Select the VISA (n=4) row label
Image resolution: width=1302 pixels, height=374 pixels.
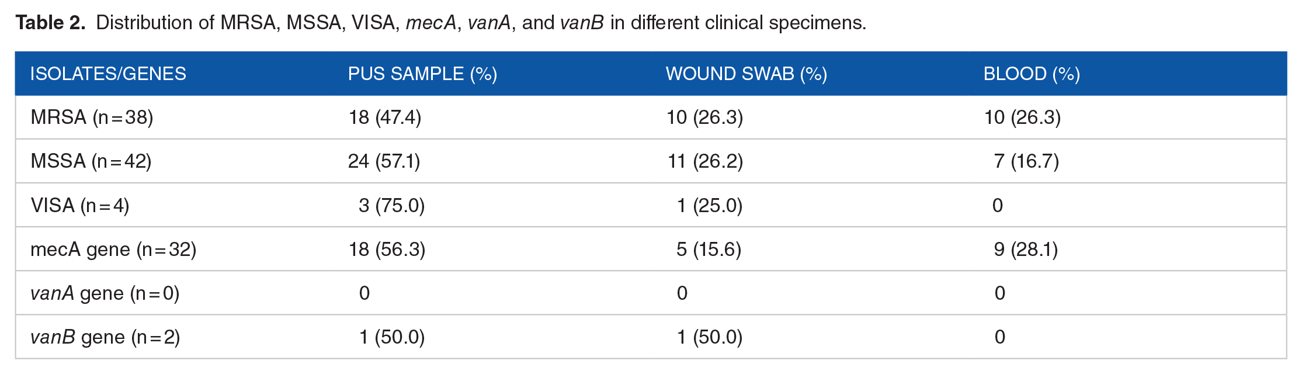point(80,206)
